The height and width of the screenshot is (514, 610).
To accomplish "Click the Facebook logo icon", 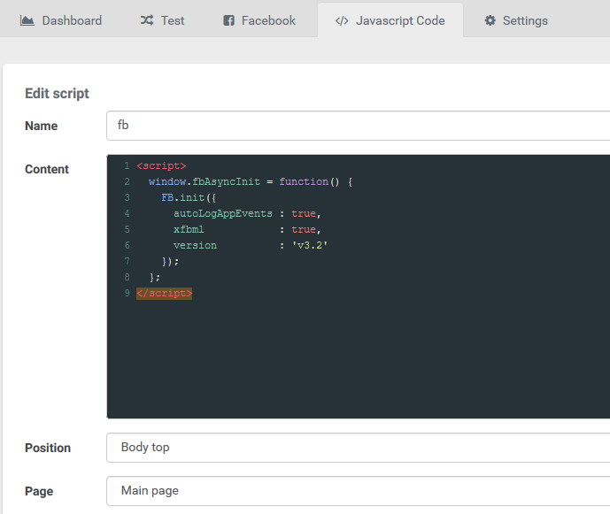I will (x=228, y=20).
